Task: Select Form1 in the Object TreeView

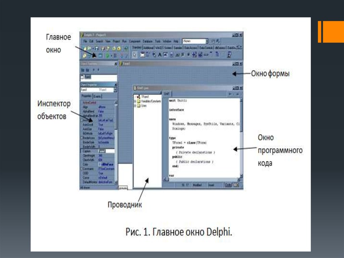Action: tap(88, 77)
